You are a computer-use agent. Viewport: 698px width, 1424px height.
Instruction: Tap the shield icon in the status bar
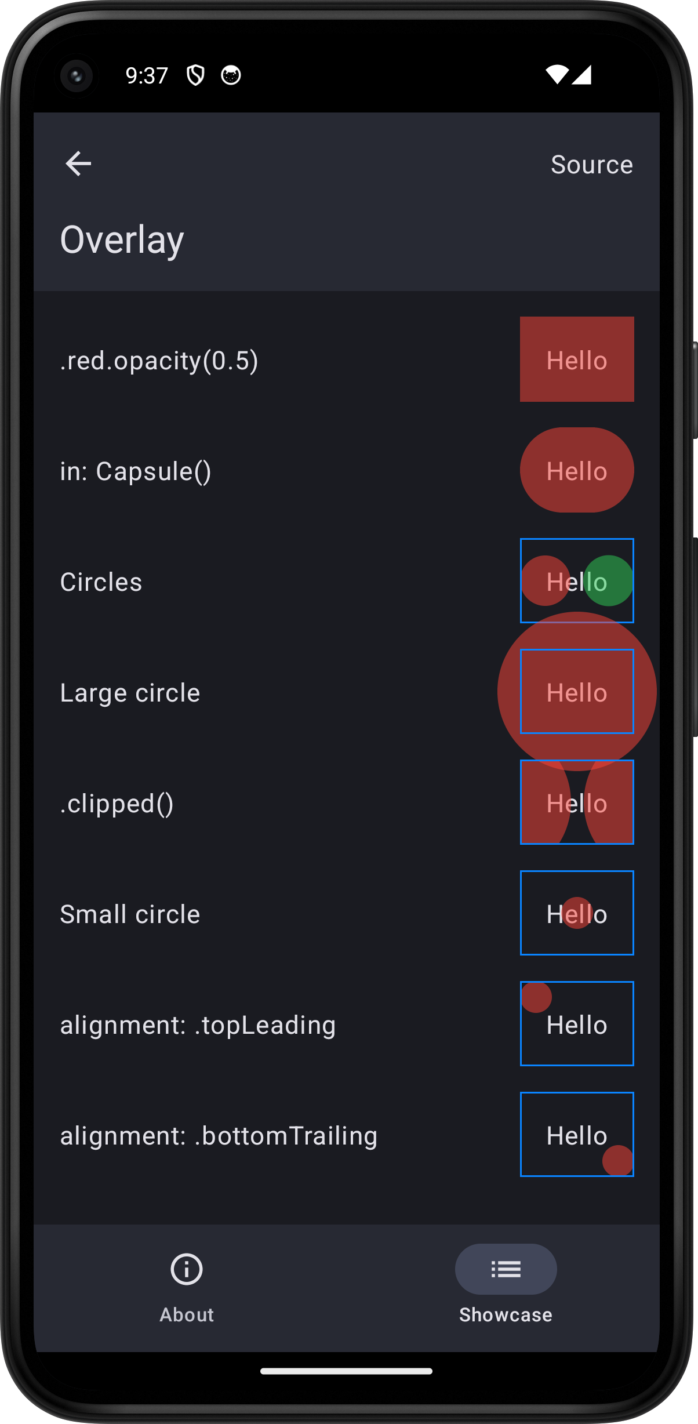point(196,75)
